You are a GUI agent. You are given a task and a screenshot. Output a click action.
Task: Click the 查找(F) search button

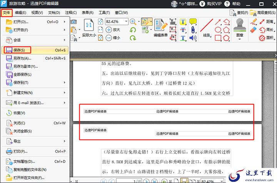point(239,13)
